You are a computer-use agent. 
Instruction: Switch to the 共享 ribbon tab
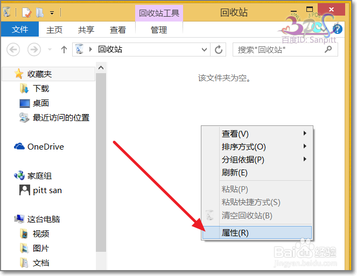pos(86,30)
